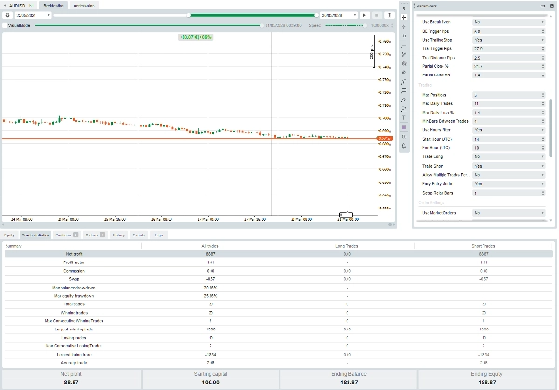Open the History tab in results panel
This screenshot has width=559, height=390.
[x=118, y=235]
